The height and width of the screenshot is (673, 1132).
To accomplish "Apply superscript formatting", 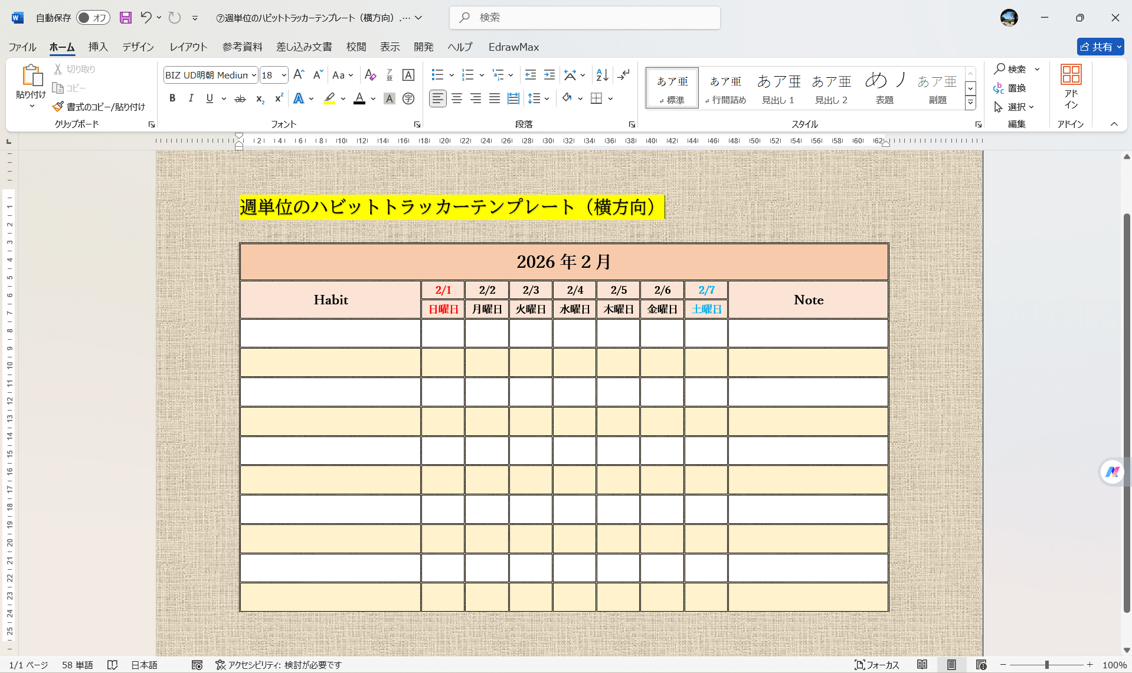I will pyautogui.click(x=278, y=99).
